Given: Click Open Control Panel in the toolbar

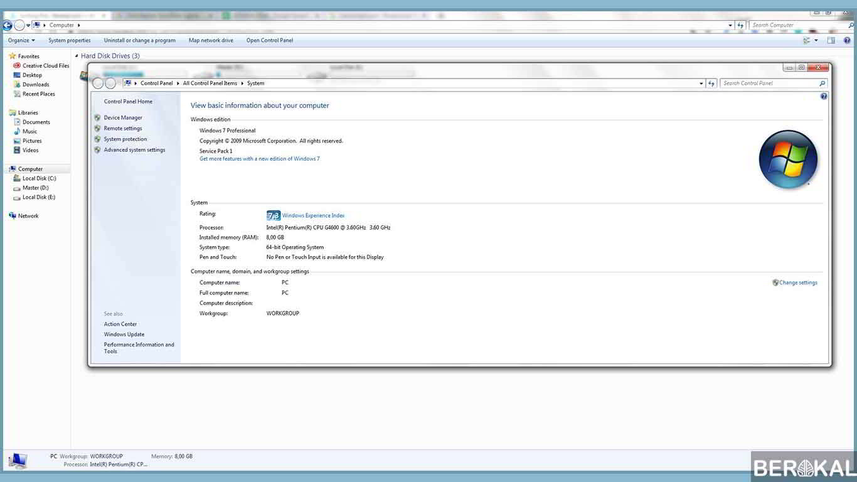Looking at the screenshot, I should [270, 40].
